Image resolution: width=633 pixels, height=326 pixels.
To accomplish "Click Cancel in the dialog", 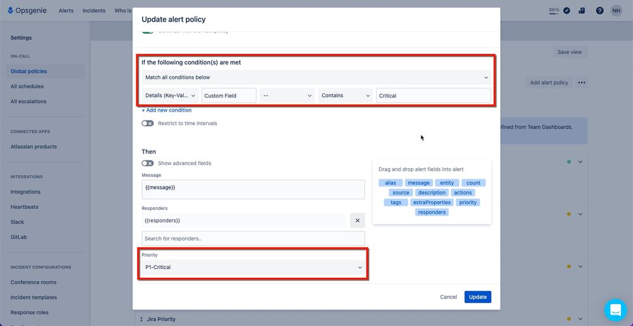I will click(x=448, y=297).
